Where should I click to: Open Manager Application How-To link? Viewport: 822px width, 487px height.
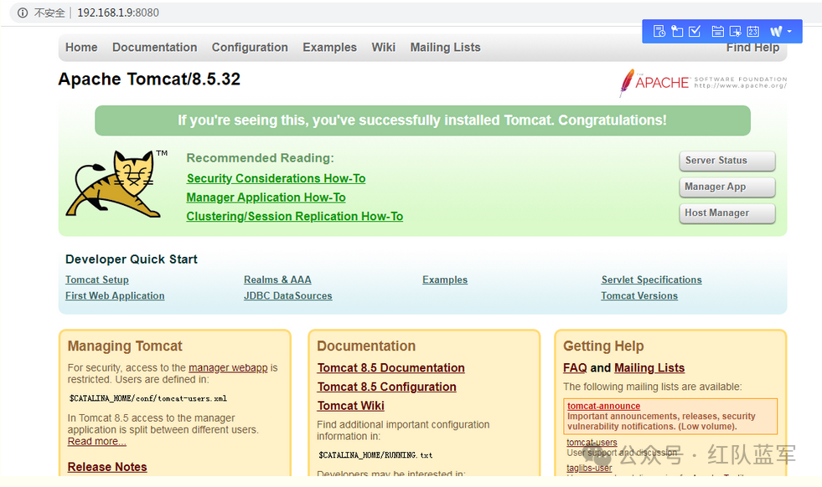[266, 197]
